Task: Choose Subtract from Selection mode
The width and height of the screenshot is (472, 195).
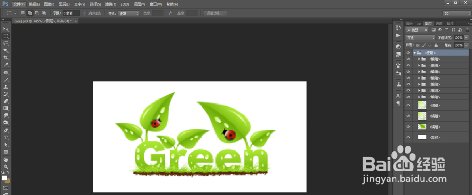Action: (x=37, y=13)
